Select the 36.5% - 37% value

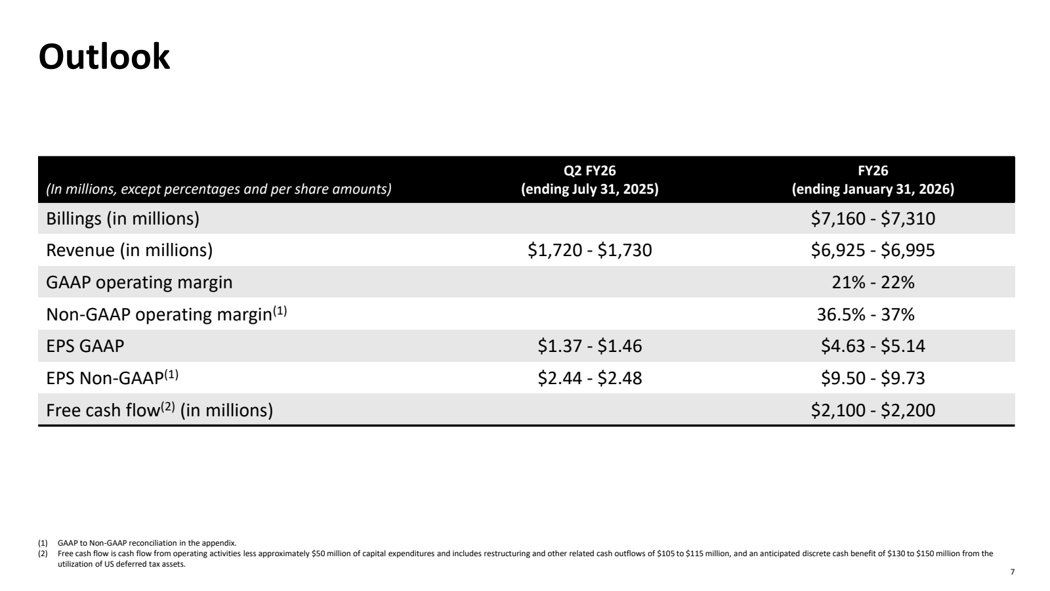866,315
